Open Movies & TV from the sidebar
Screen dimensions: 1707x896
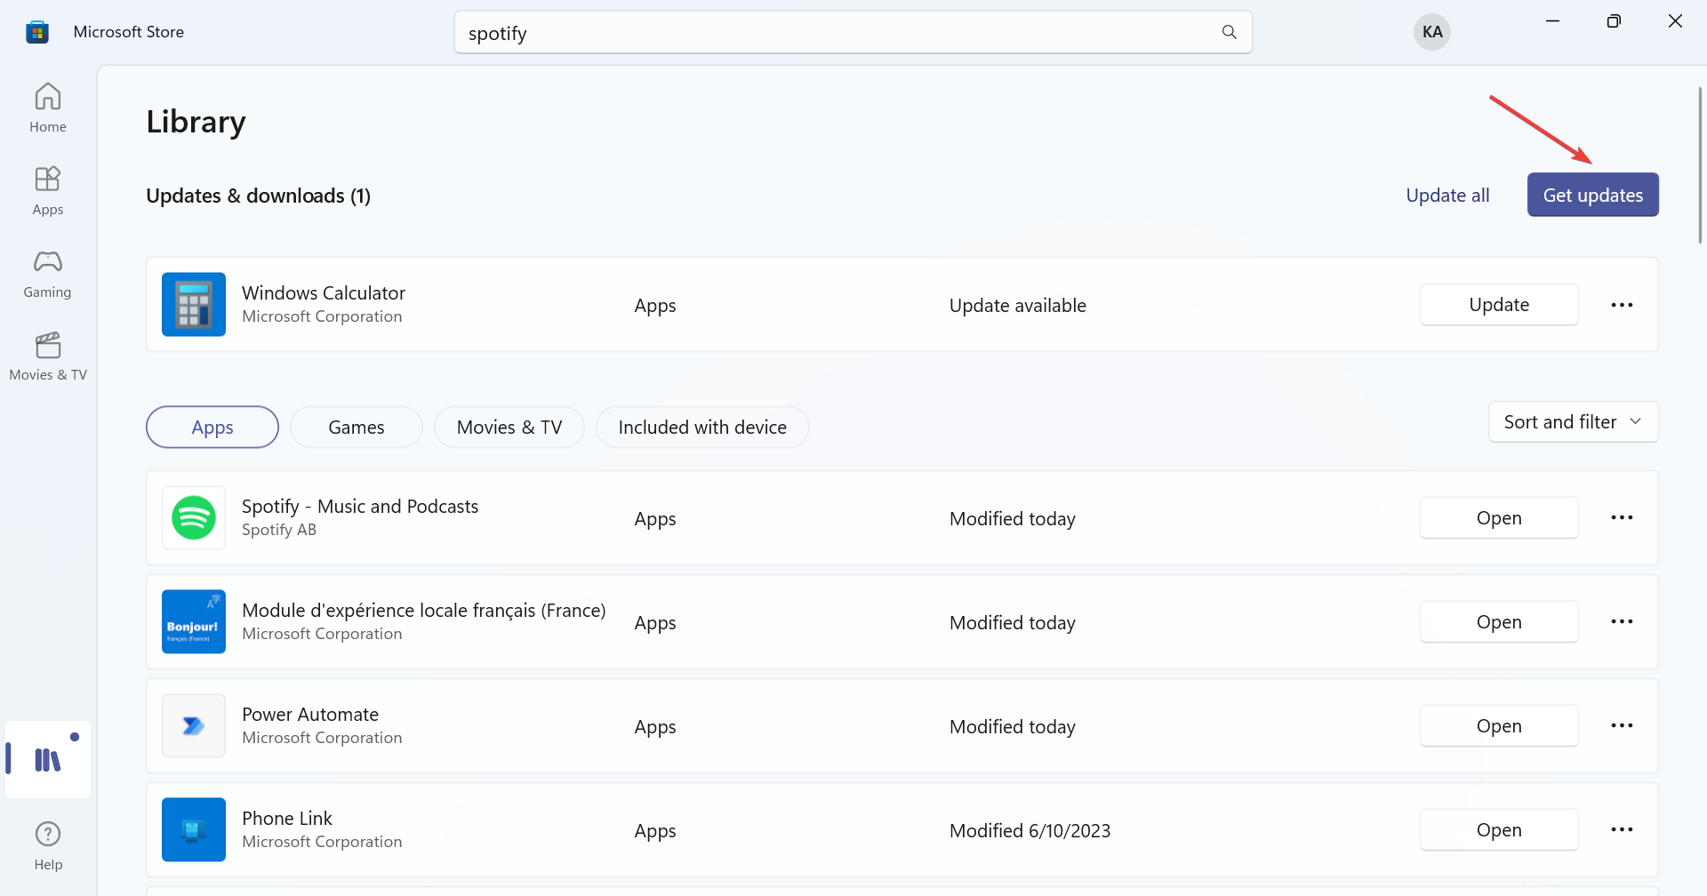(47, 356)
